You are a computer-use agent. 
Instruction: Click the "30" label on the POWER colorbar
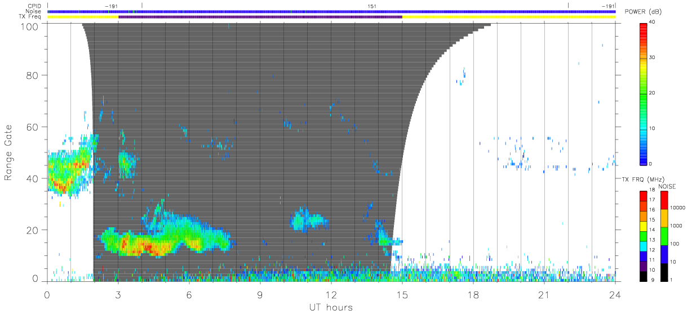(x=652, y=57)
